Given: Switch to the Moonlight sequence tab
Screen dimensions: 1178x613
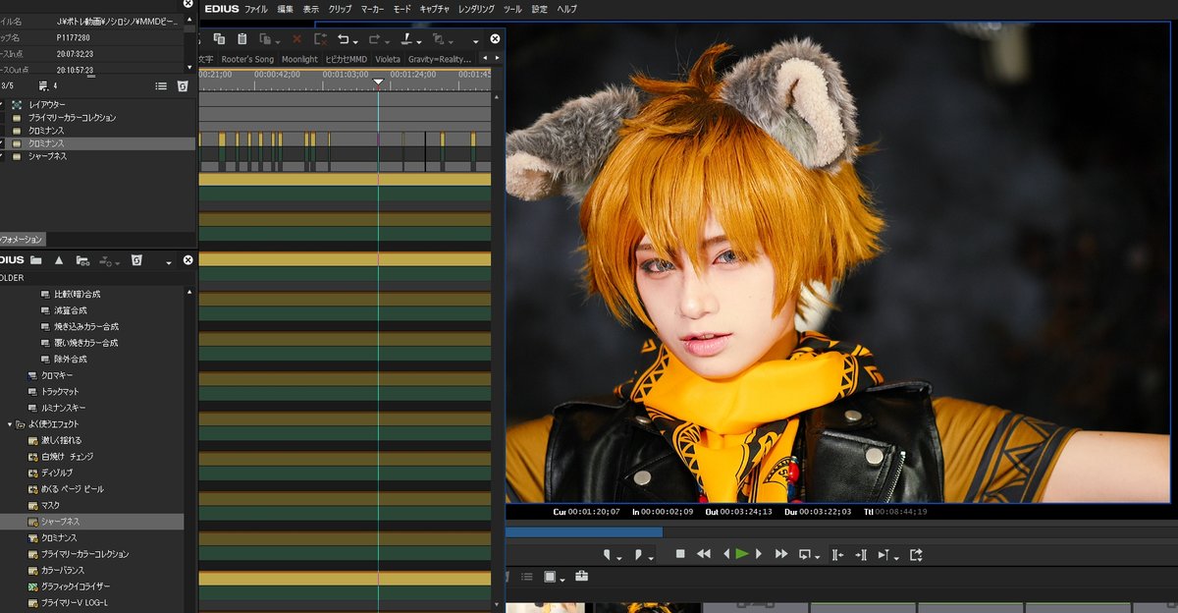Looking at the screenshot, I should (x=299, y=59).
